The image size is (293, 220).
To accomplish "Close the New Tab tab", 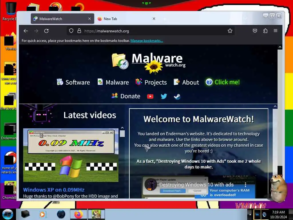I will [x=154, y=19].
